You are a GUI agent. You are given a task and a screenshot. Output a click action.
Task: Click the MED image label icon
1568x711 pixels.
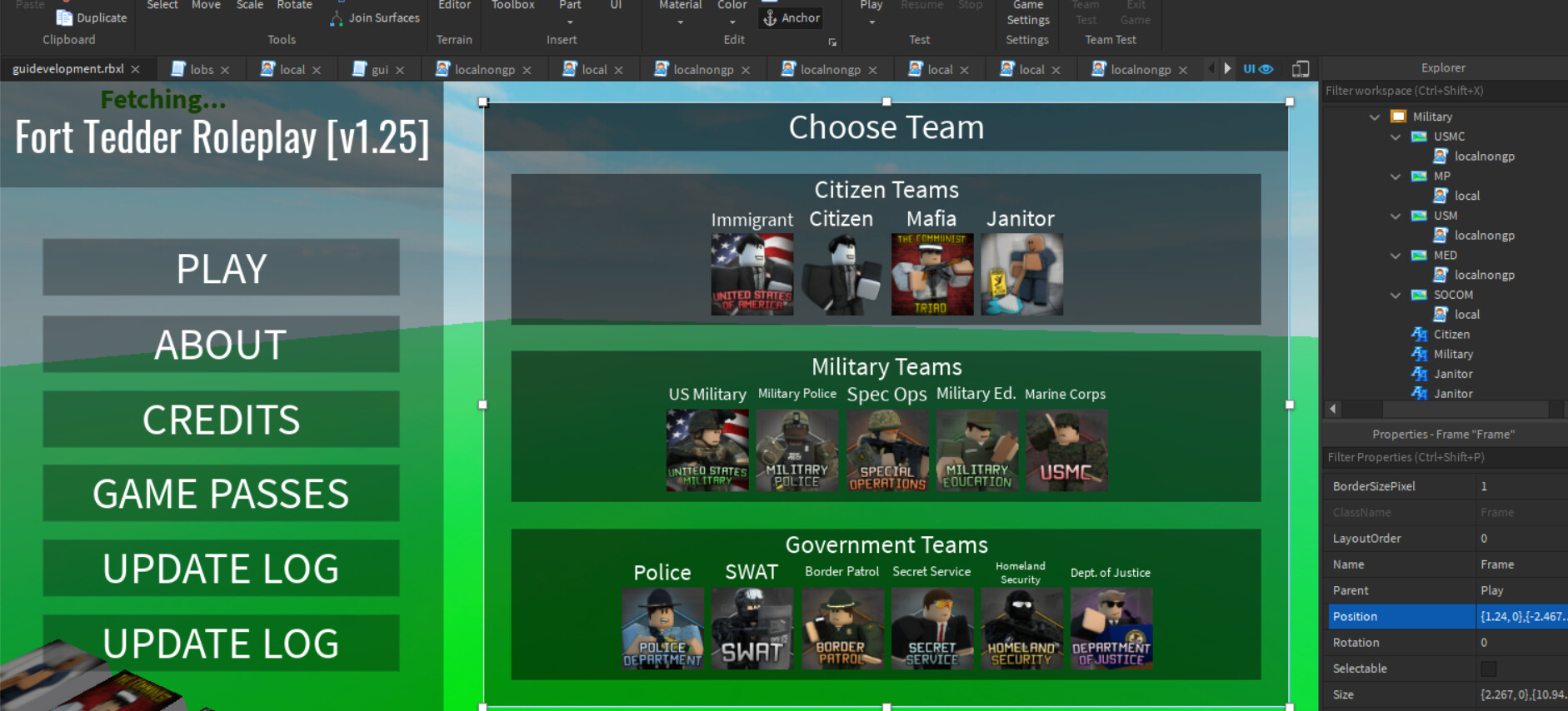click(1419, 255)
